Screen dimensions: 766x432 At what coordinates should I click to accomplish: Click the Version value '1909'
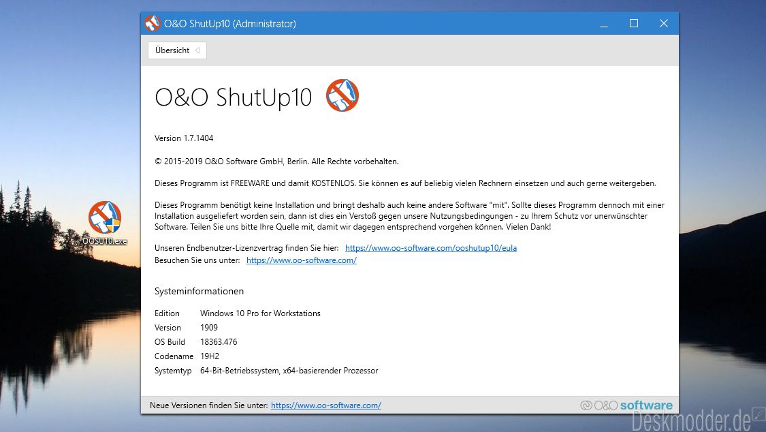[209, 328]
